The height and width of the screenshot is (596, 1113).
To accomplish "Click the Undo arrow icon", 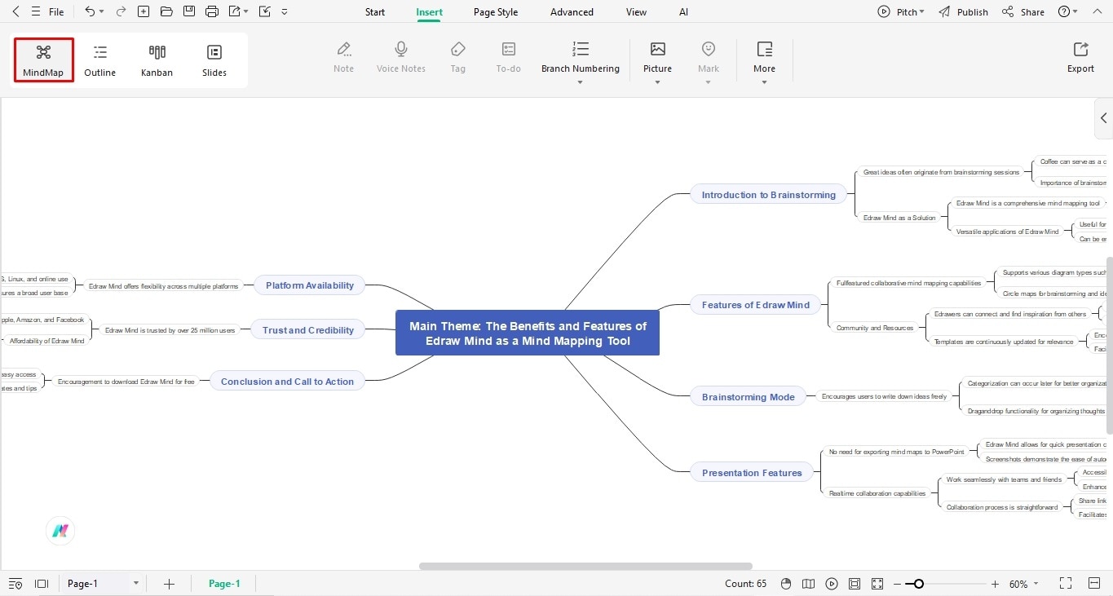I will (x=90, y=11).
